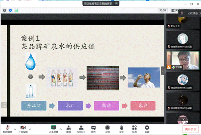
Task: Open the 成员(74) members list
Action: point(81,129)
